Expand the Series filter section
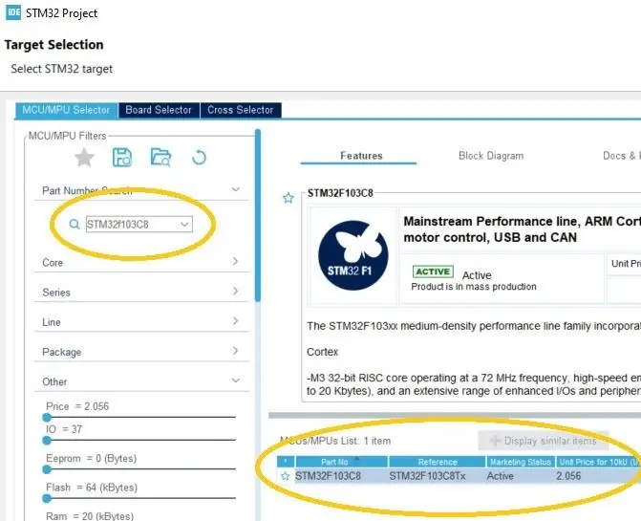This screenshot has width=641, height=521. coord(235,292)
